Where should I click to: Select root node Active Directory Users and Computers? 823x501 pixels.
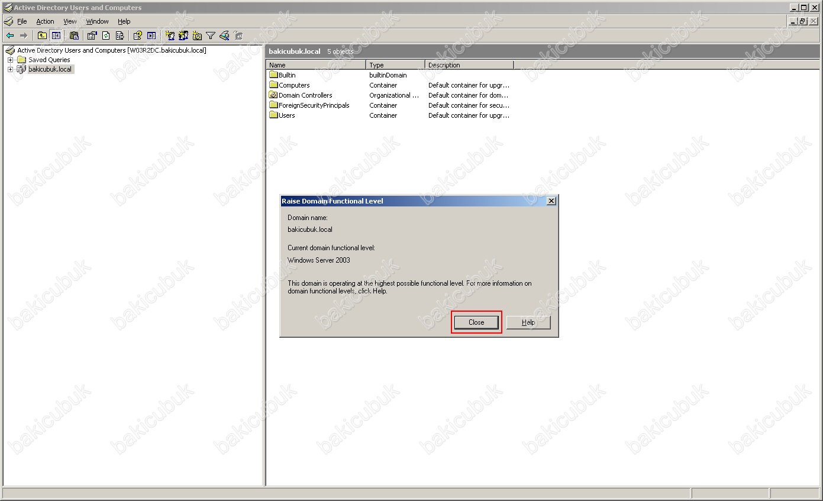pyautogui.click(x=111, y=50)
